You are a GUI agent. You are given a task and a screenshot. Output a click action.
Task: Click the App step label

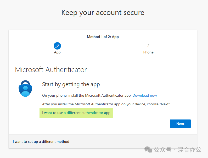(x=57, y=52)
